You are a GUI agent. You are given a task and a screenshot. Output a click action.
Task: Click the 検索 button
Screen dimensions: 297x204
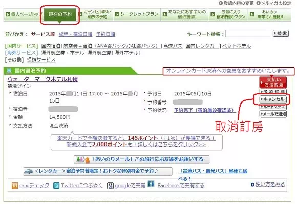[281, 33]
